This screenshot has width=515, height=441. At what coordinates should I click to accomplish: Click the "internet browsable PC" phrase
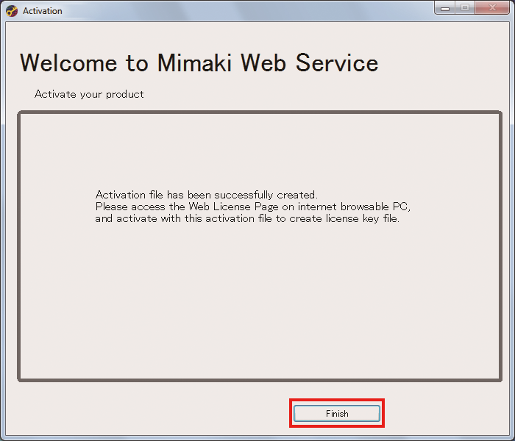pyautogui.click(x=357, y=207)
